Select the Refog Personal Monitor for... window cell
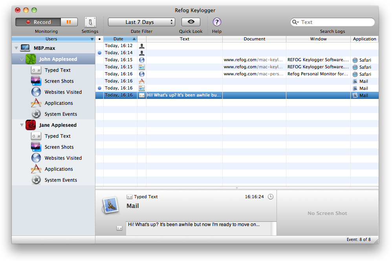The height and width of the screenshot is (261, 392). pos(317,74)
